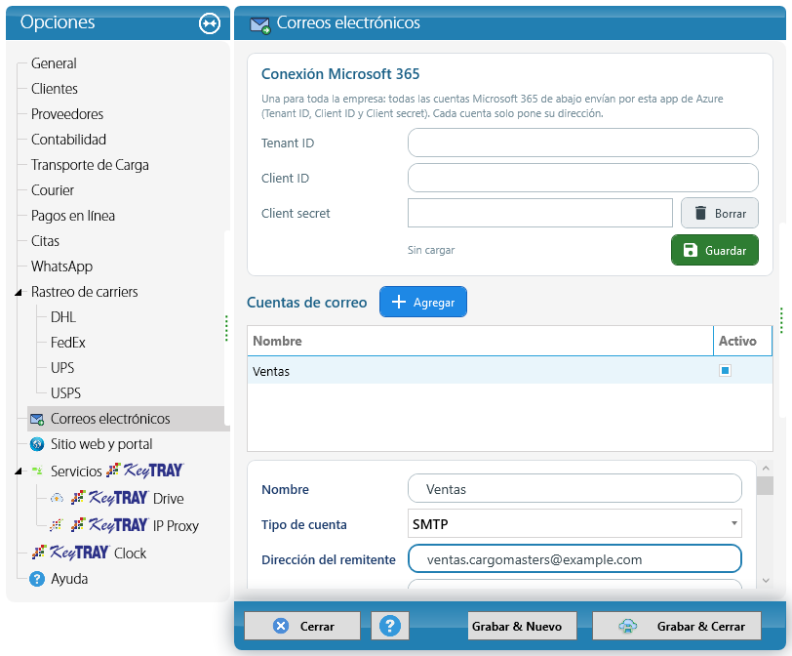This screenshot has height=656, width=792.
Task: Select Contabilidad in the options tree
Action: (68, 140)
